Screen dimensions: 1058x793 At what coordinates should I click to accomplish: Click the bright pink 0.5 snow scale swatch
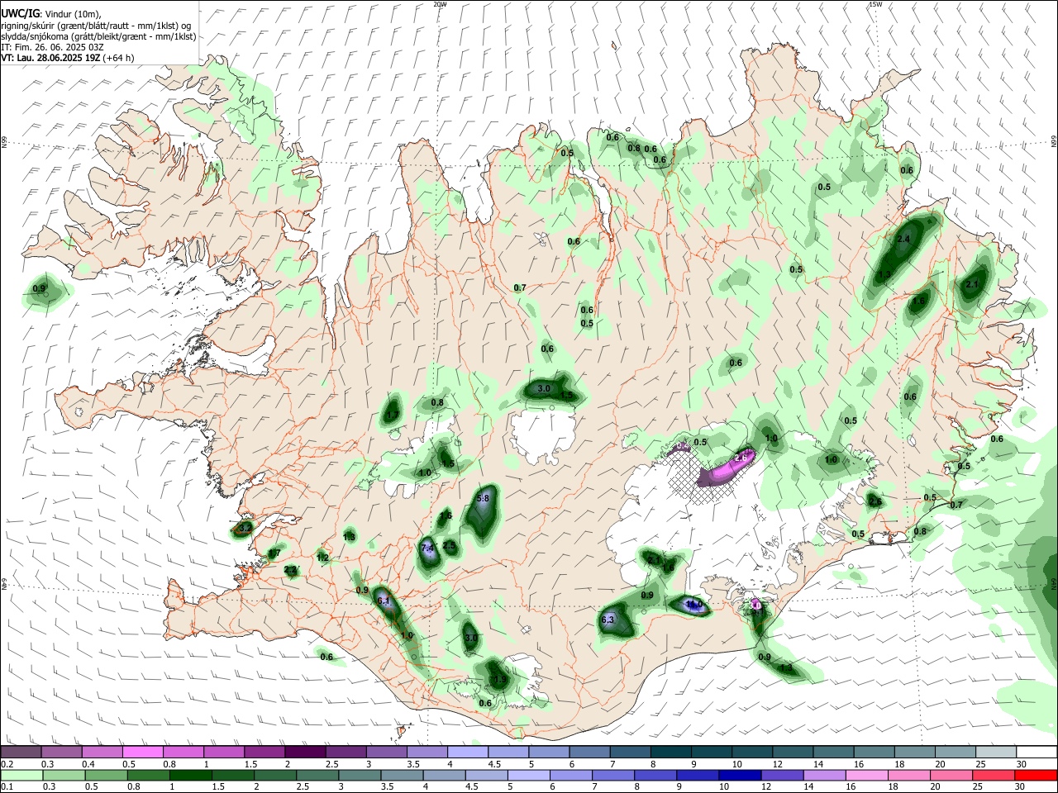143,752
